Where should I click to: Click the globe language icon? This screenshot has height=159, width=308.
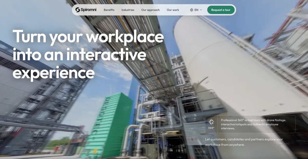[191, 10]
